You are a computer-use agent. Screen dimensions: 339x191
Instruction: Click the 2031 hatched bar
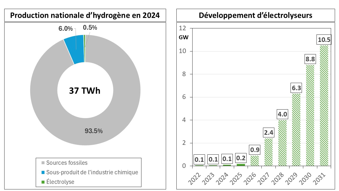[324, 106]
